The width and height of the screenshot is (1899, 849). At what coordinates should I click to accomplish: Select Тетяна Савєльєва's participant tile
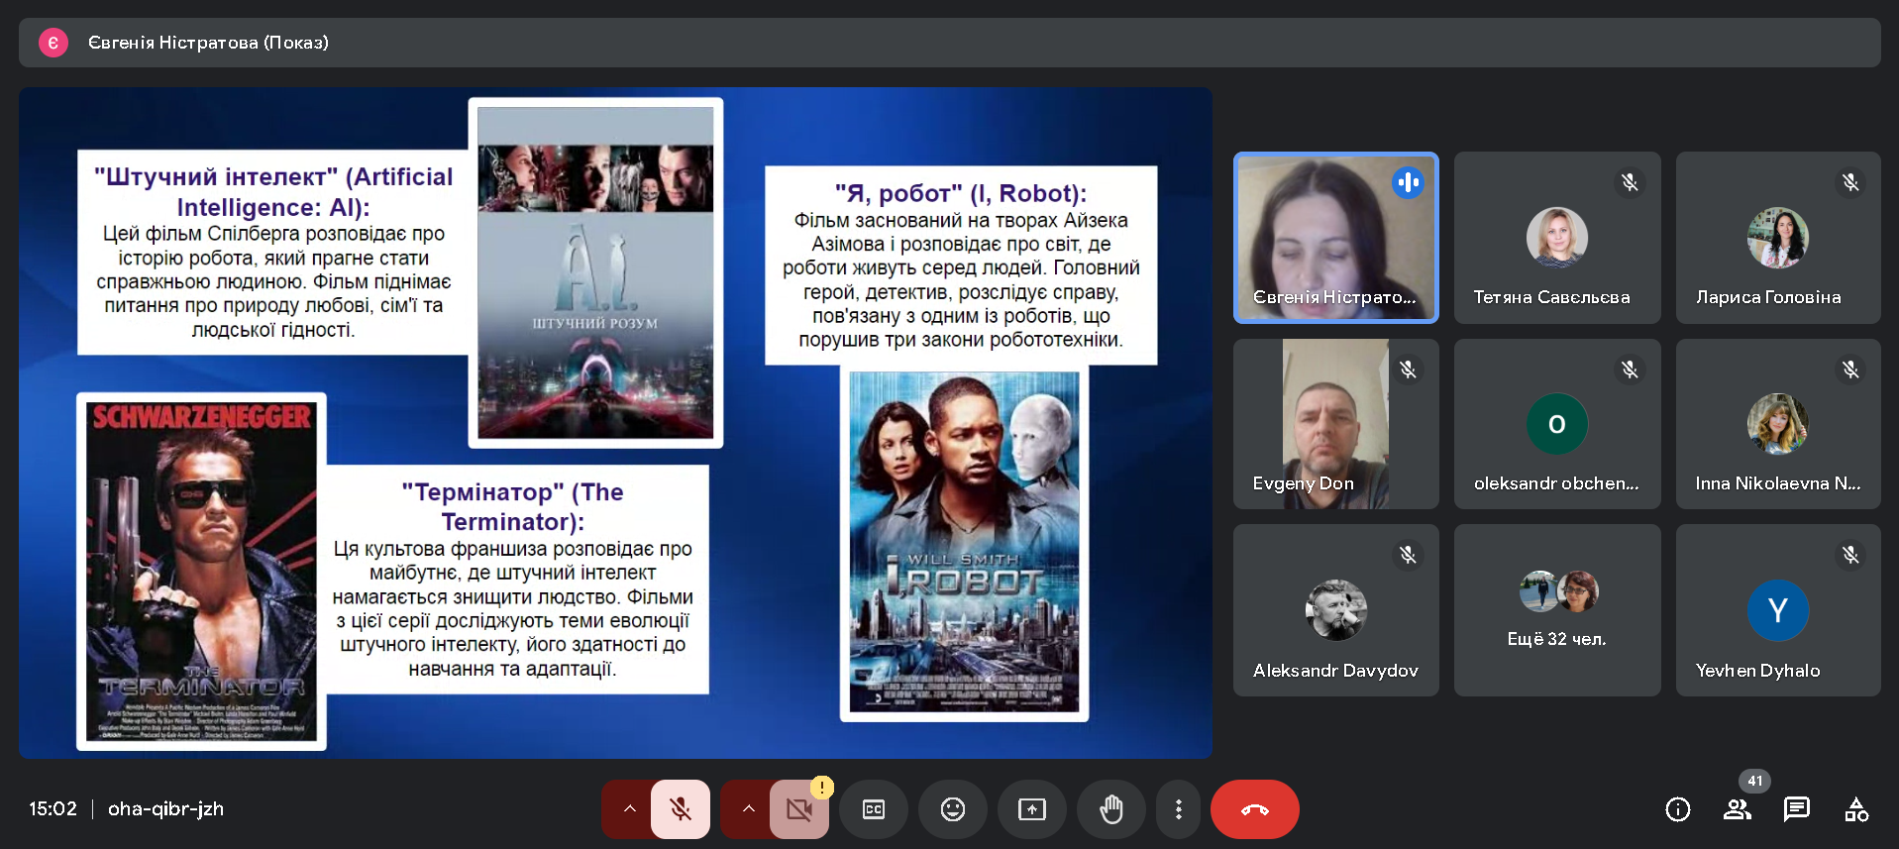tap(1557, 238)
